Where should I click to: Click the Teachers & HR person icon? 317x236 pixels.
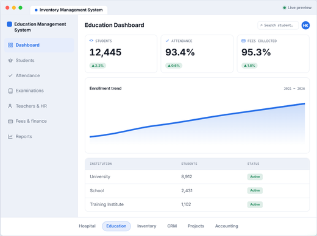coord(10,106)
